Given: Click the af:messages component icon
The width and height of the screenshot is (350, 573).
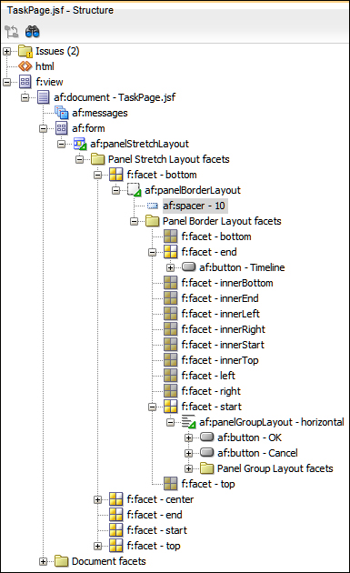Looking at the screenshot, I should click(x=62, y=113).
